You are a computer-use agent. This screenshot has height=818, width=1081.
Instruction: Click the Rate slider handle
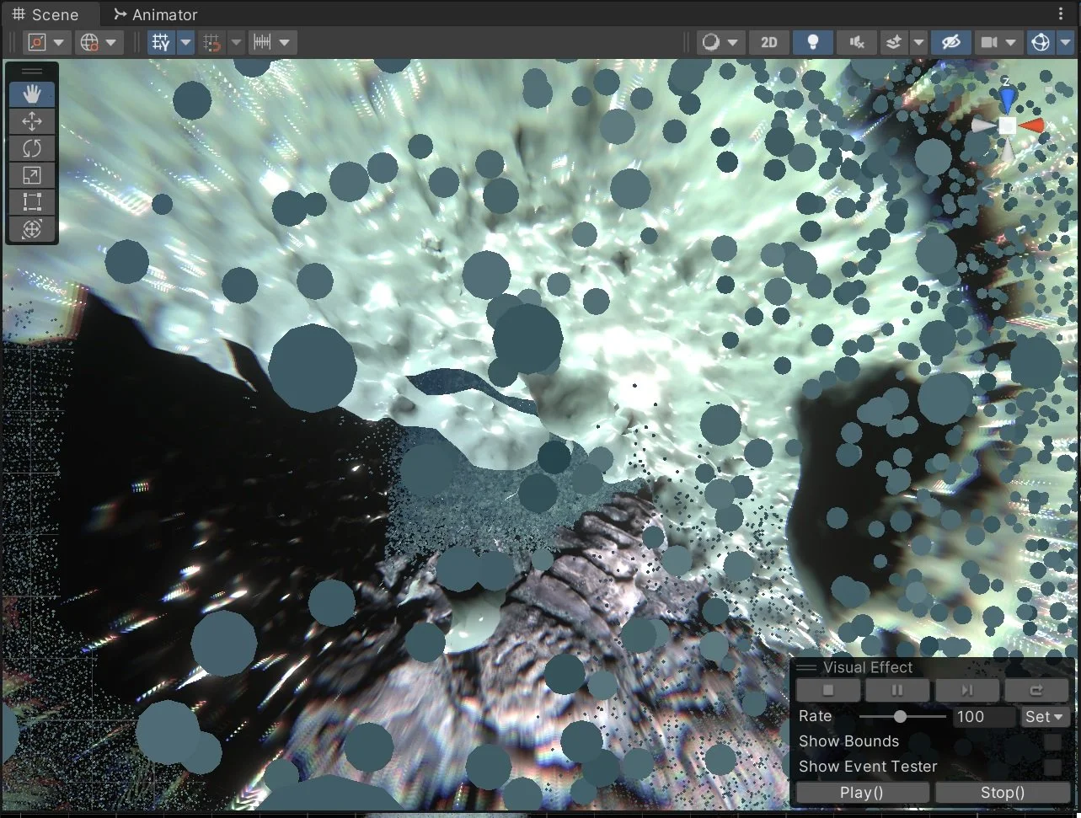(901, 717)
